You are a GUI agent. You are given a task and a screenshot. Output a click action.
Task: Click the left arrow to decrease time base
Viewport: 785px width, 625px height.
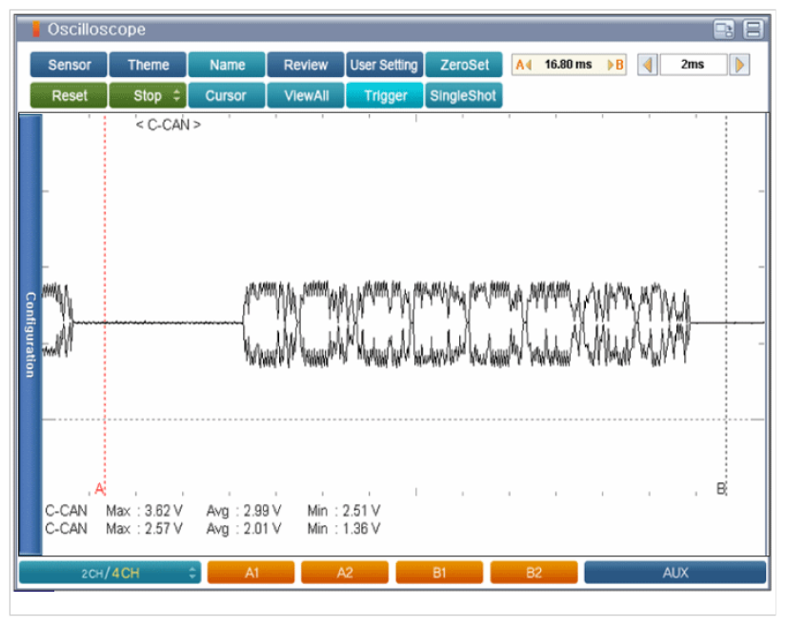pyautogui.click(x=647, y=65)
